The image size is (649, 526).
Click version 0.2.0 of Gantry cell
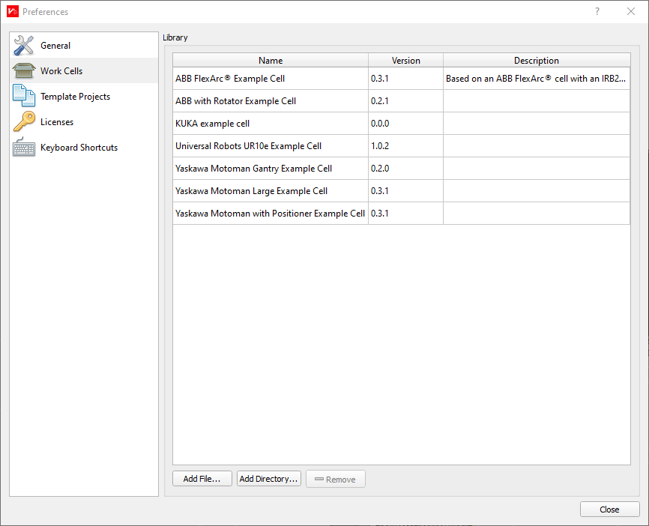tap(405, 169)
